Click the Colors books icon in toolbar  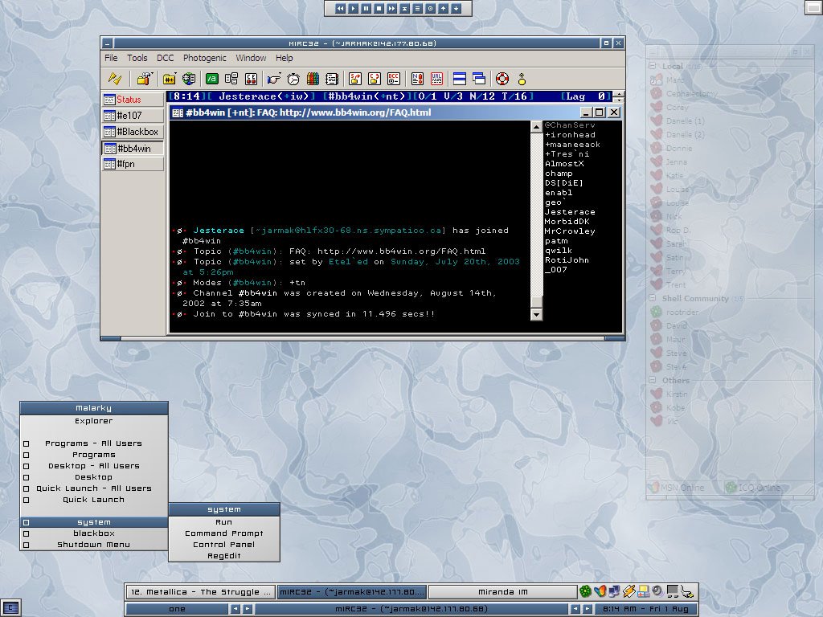click(x=313, y=80)
